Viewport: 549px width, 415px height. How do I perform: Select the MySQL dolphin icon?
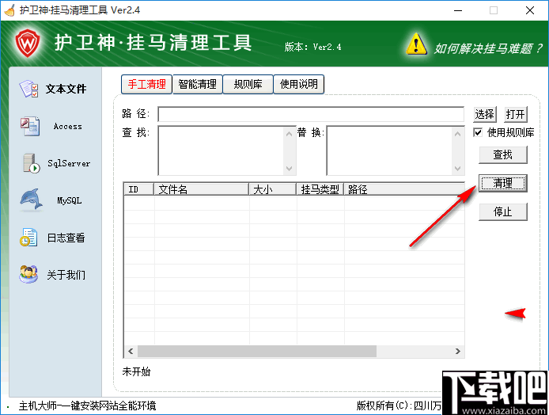click(31, 200)
